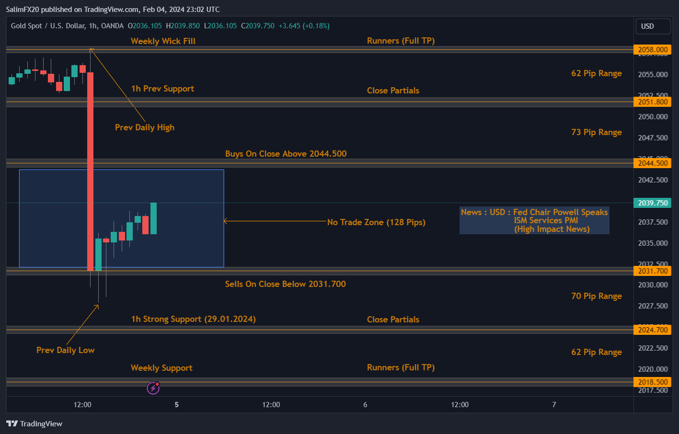Image resolution: width=679 pixels, height=434 pixels.
Task: Click the 12:00 label on the time axis
Action: (x=82, y=405)
